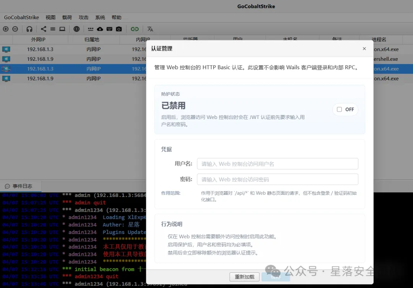Click the 已禁用 status heading
The image size is (413, 288).
click(173, 106)
